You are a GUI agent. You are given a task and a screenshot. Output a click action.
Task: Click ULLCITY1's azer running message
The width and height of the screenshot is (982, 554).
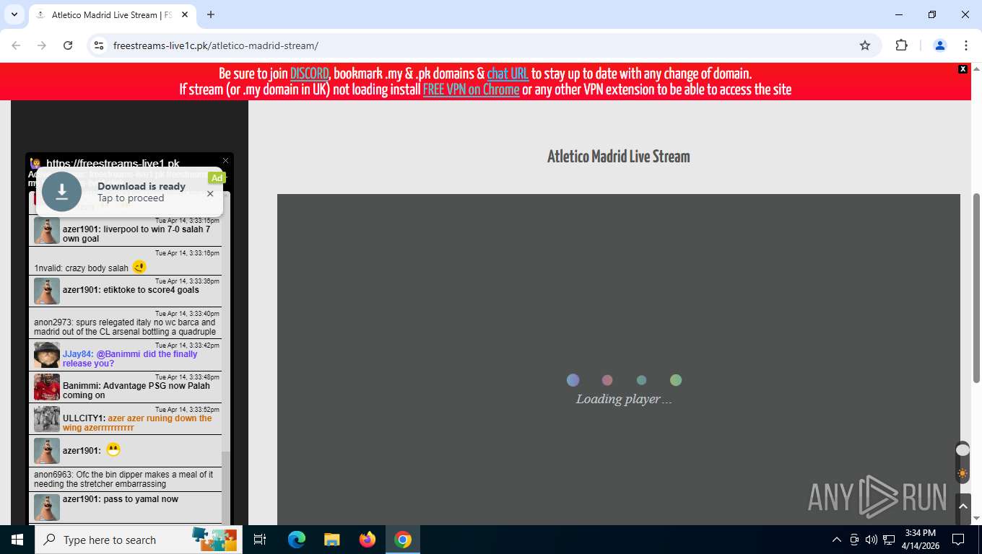click(137, 423)
